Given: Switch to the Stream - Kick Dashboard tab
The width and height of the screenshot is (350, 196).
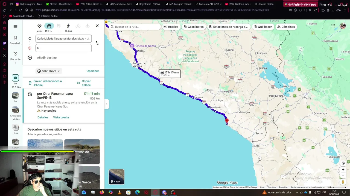Looking at the screenshot, I should [x=59, y=4].
